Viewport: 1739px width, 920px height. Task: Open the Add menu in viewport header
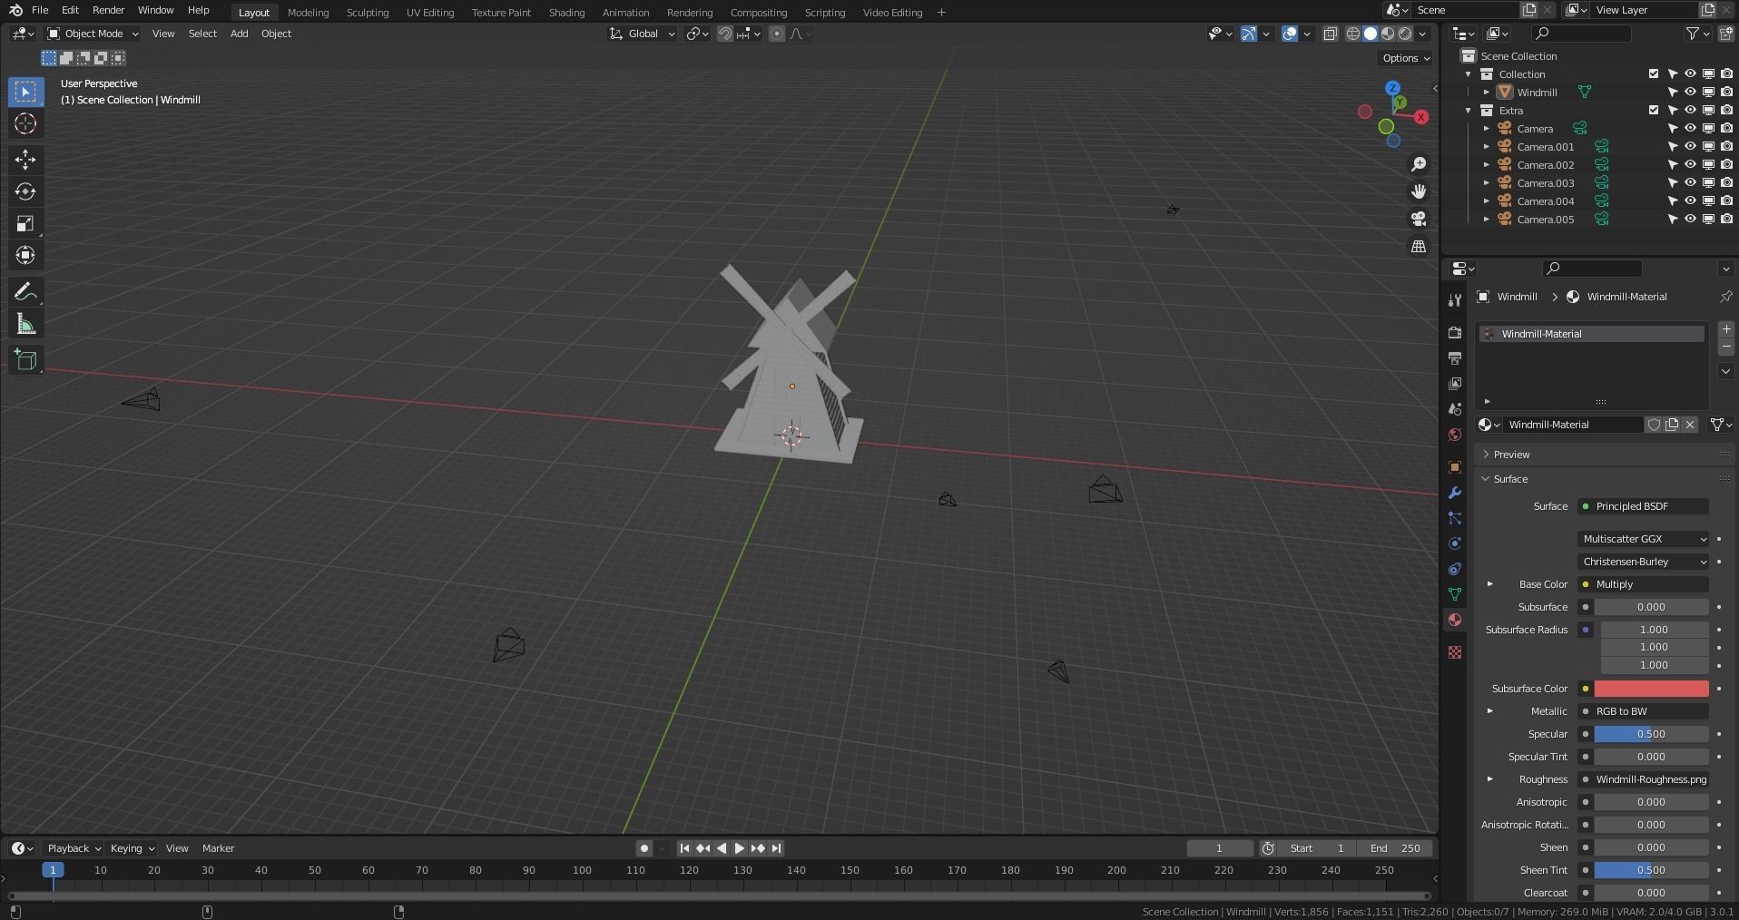[239, 34]
